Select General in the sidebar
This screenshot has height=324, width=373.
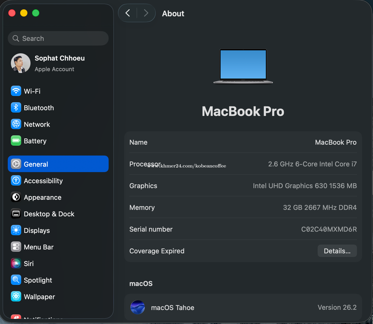(x=58, y=164)
